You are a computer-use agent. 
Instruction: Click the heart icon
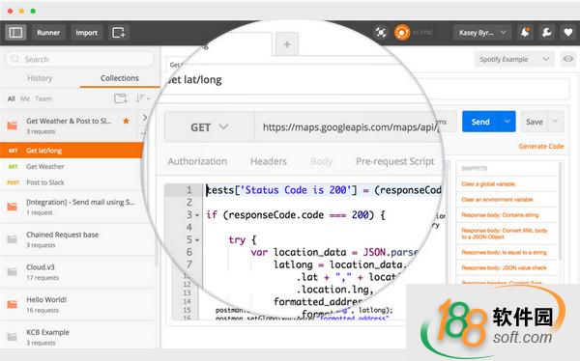click(568, 33)
